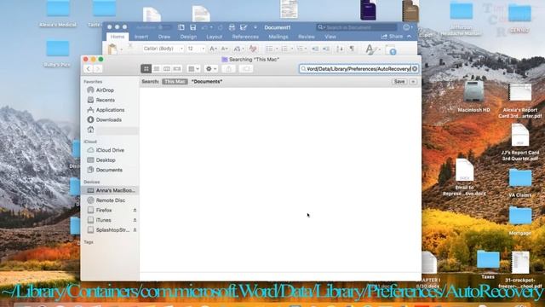Increase font size in Word ribbon

point(213,49)
